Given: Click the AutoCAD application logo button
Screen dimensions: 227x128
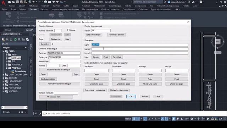Looking at the screenshot, I should click(3, 3).
